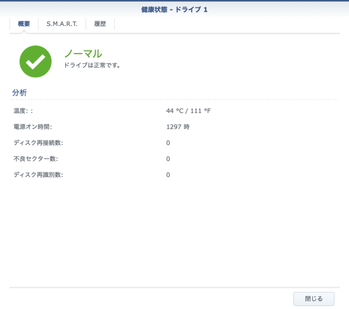Select the 概要 overview tab

click(x=24, y=24)
